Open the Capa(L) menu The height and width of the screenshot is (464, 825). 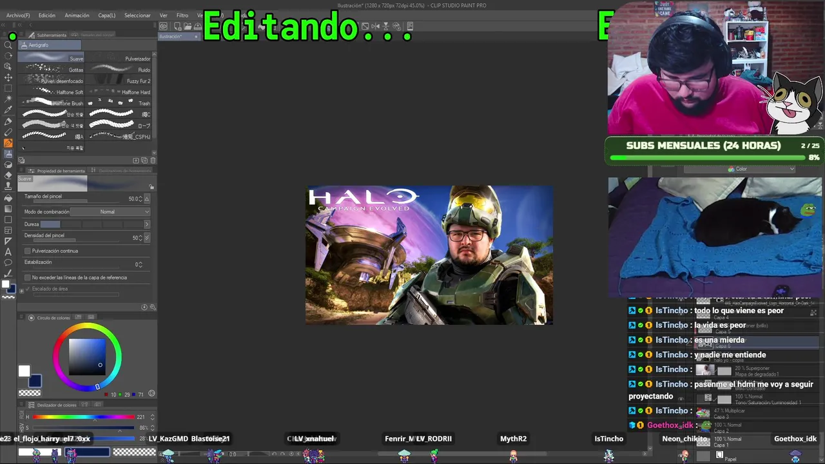pyautogui.click(x=107, y=15)
